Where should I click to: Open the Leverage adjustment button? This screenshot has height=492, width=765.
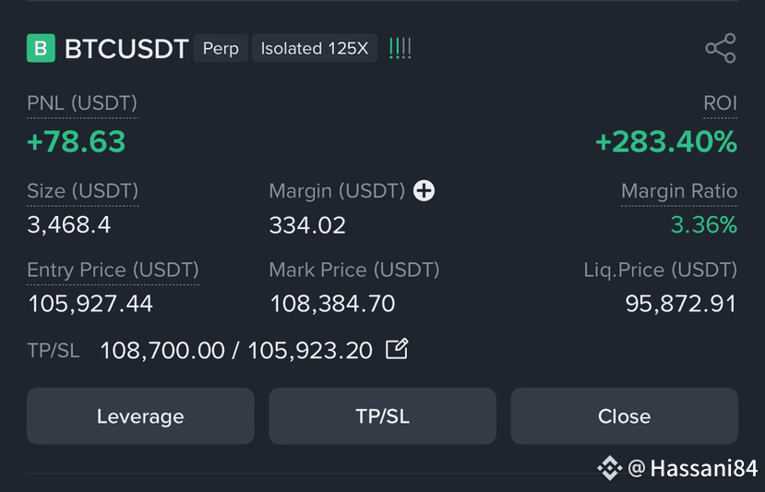point(140,416)
